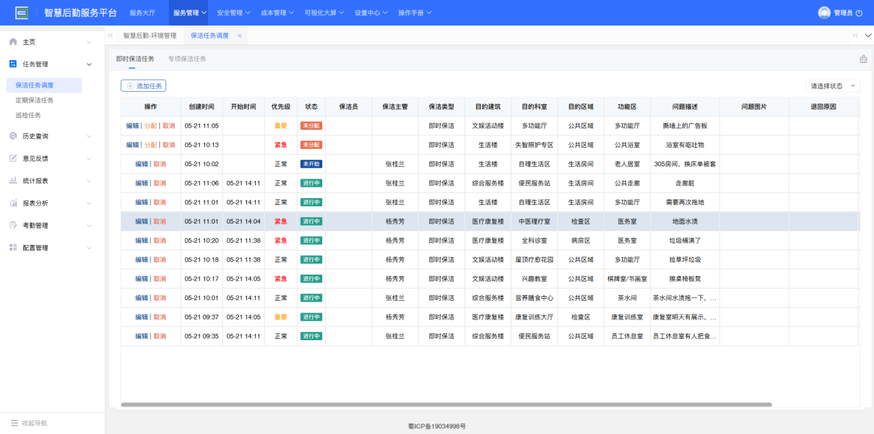Assign the 浴室有呕吐物 task
The width and height of the screenshot is (874, 434).
point(150,145)
